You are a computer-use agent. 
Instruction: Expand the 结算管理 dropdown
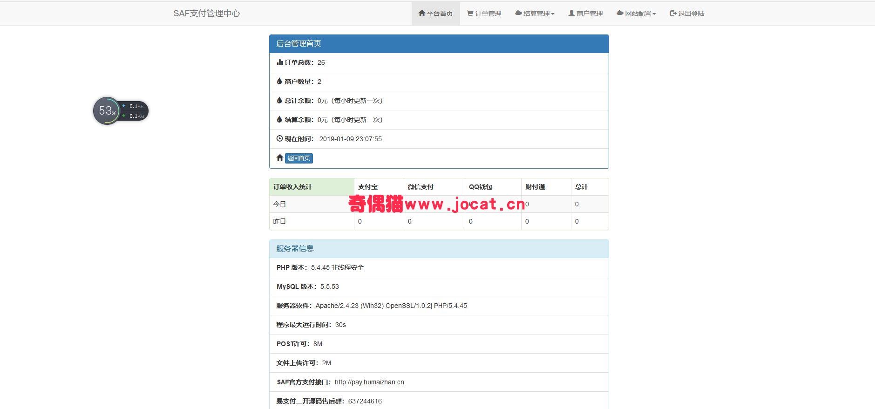coord(535,14)
